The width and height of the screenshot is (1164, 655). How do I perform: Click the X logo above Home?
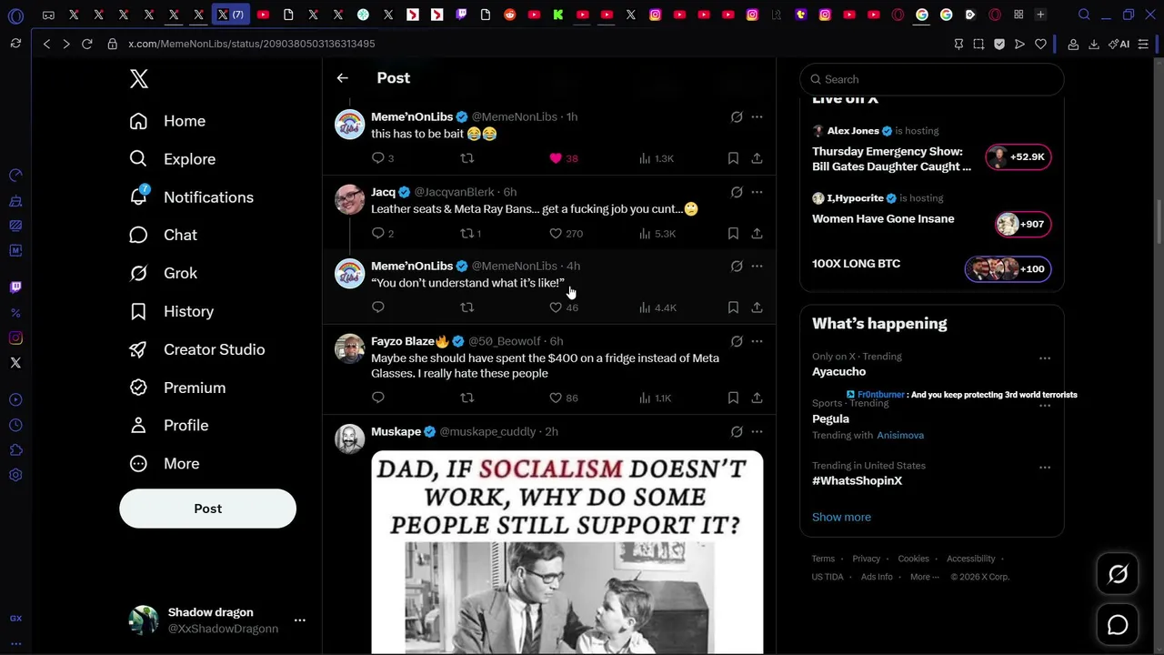(139, 79)
